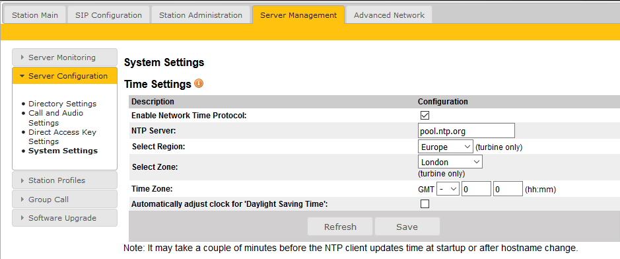Enable automatic Daylight Saving Time adjustment
Image resolution: width=620 pixels, height=259 pixels.
[425, 204]
